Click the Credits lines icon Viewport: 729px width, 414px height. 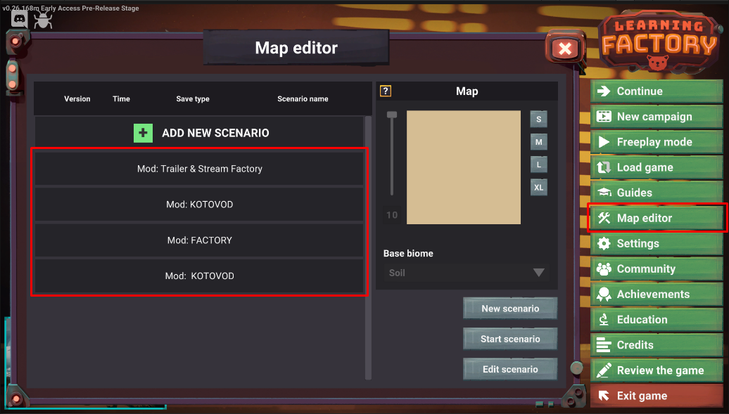pyautogui.click(x=604, y=345)
